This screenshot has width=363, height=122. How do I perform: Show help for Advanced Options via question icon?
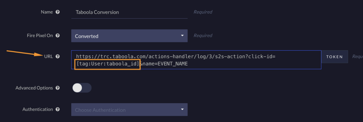point(58,88)
